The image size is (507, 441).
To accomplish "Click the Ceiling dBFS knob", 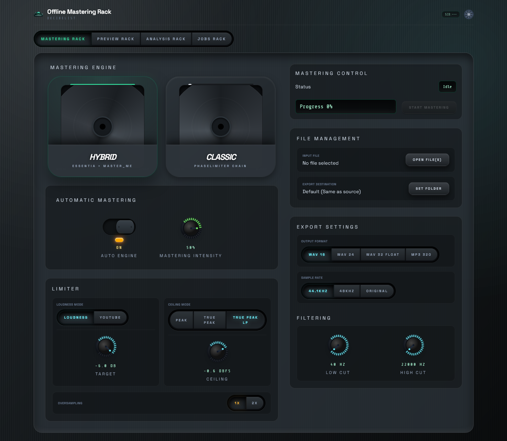I will pos(218,351).
